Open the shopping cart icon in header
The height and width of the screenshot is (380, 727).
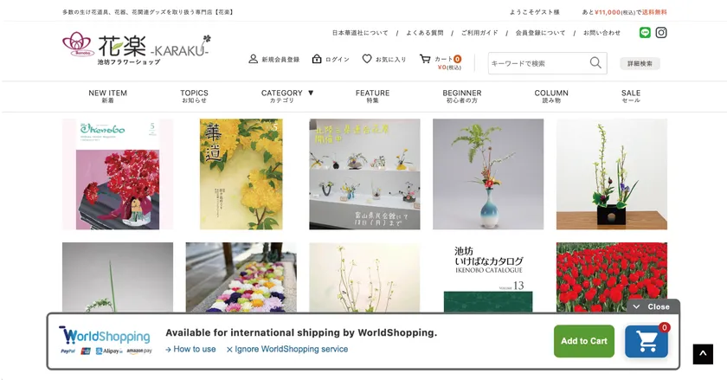point(425,59)
